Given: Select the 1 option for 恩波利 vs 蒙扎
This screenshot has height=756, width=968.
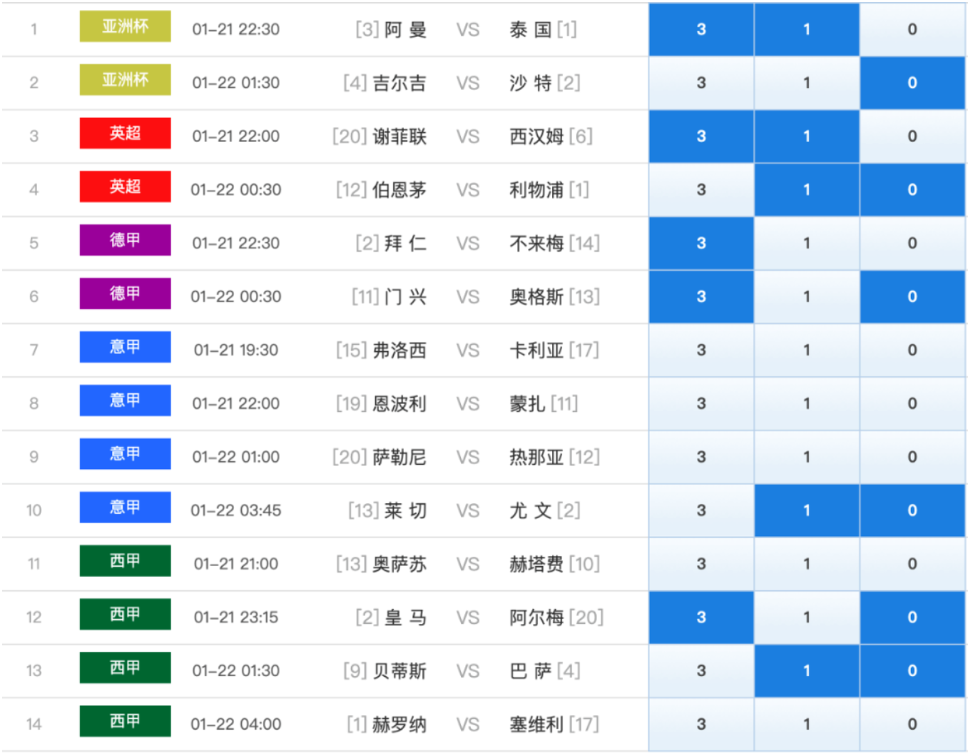Looking at the screenshot, I should click(x=807, y=404).
